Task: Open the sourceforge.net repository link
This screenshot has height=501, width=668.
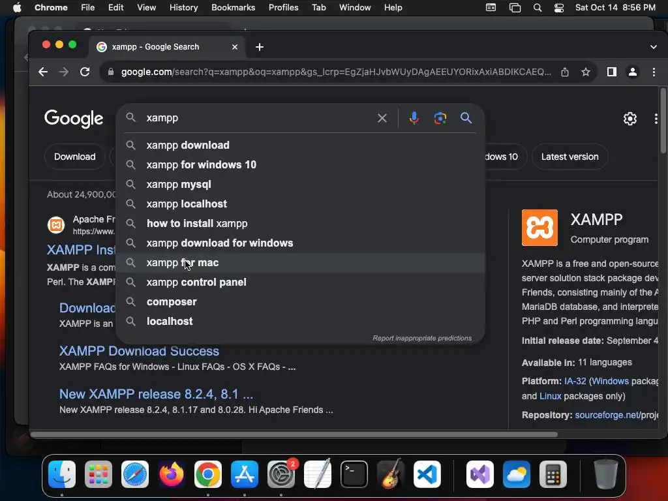Action: pos(616,415)
